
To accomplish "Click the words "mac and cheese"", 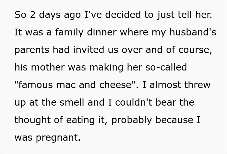I will coord(94,85).
